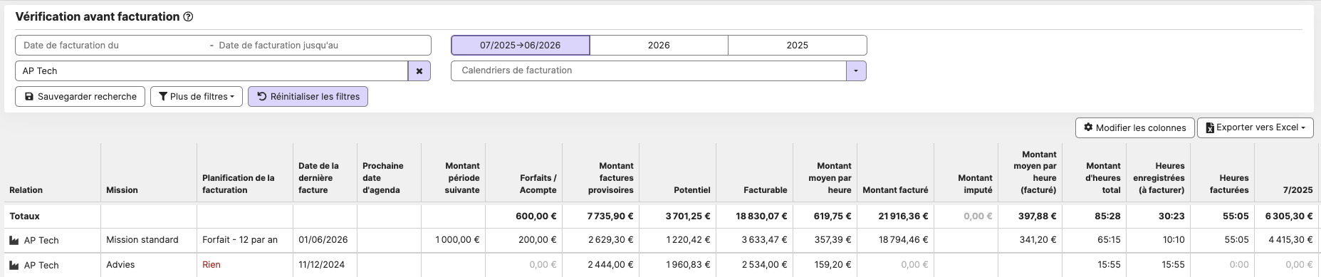Sort by Date de la dernière facture header
The height and width of the screenshot is (277, 1321).
(318, 178)
